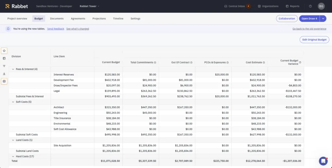Image resolution: width=332 pixels, height=168 pixels.
Task: Click the Open Draw 4 button
Action: point(309,19)
